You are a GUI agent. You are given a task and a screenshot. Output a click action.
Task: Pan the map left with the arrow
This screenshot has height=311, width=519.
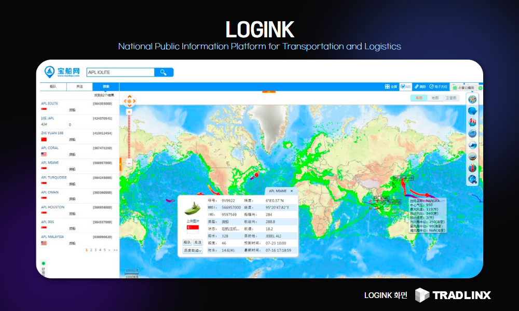tap(125, 101)
